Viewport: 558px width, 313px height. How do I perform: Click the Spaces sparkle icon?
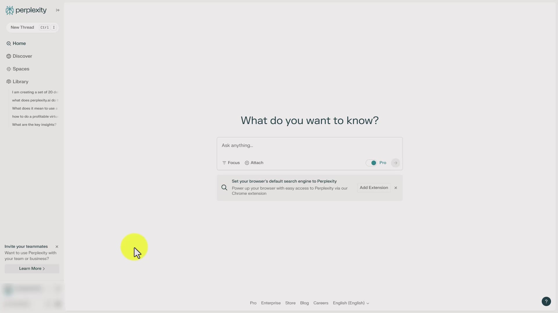[x=9, y=69]
